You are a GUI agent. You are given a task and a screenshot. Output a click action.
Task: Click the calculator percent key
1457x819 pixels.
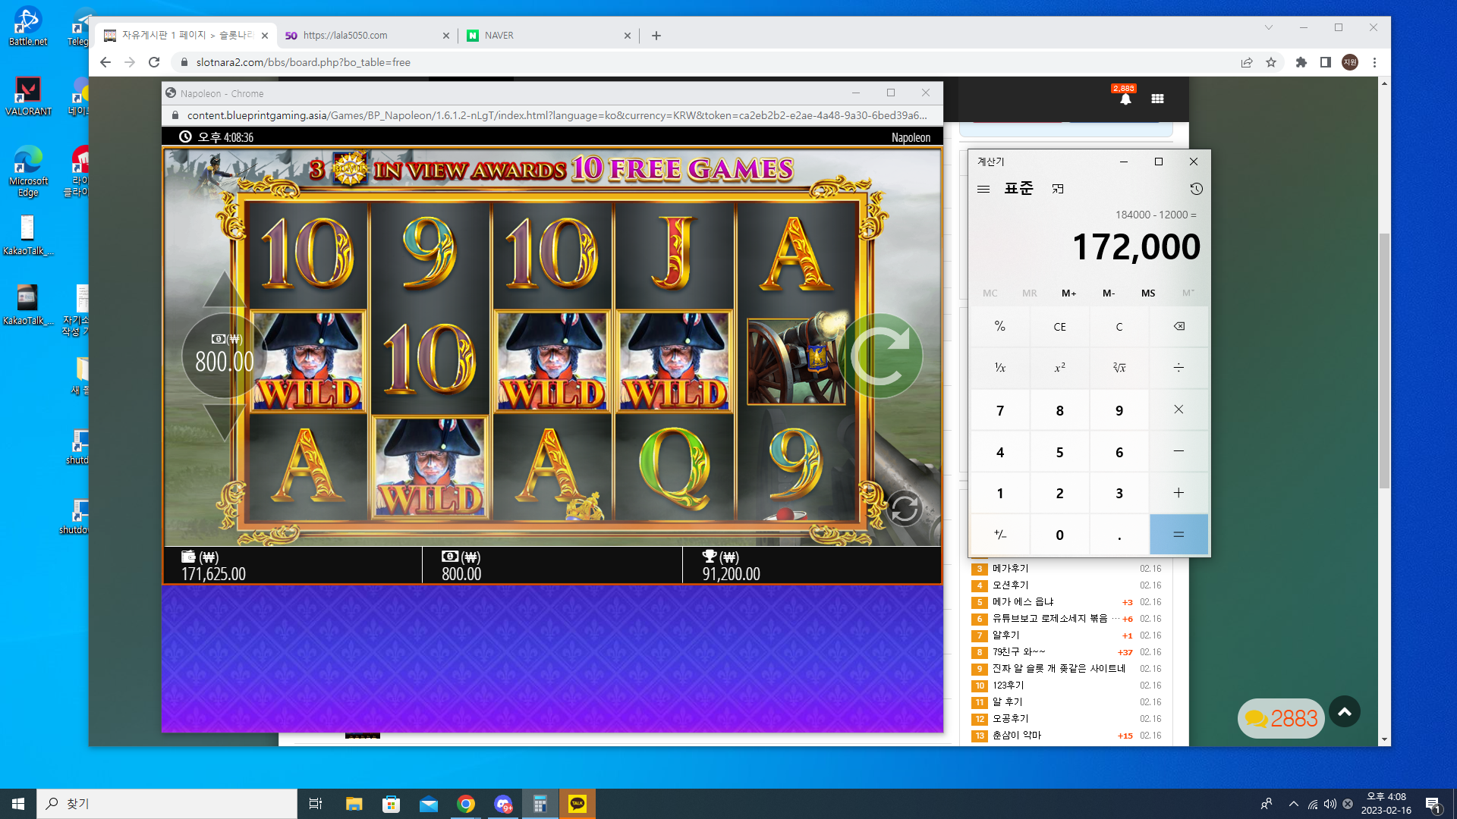point(1000,327)
